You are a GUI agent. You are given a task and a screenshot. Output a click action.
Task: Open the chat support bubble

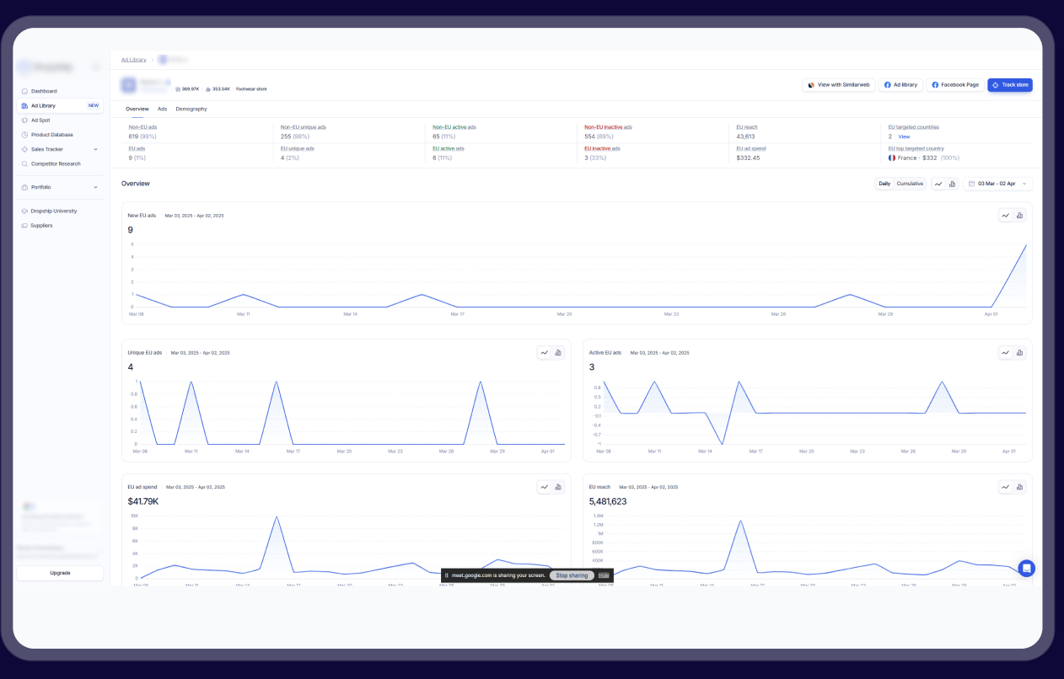tap(1026, 569)
